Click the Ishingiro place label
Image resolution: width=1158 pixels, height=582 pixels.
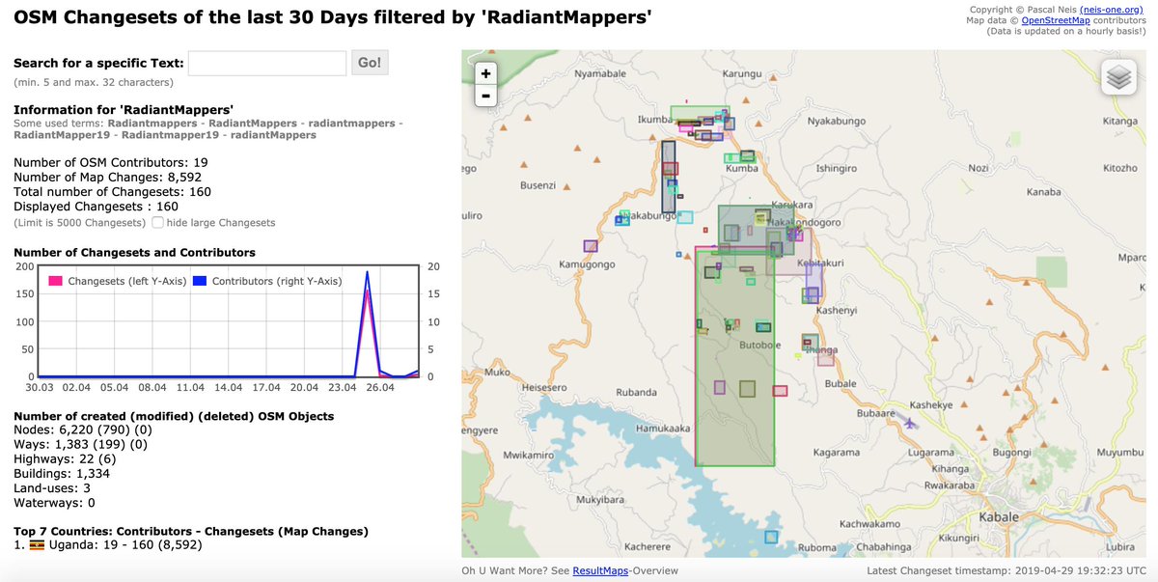pos(837,168)
